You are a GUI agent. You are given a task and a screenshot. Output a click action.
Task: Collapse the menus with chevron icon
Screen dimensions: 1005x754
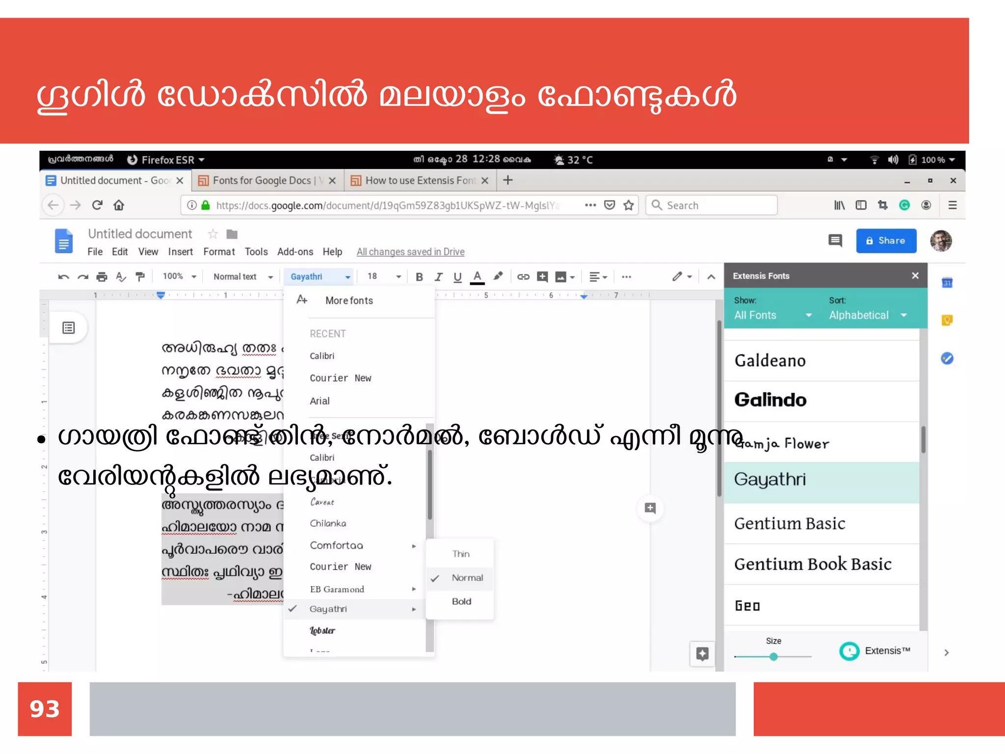711,277
